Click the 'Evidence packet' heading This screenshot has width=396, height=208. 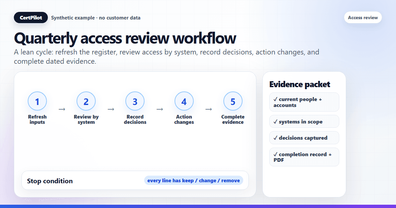point(300,84)
